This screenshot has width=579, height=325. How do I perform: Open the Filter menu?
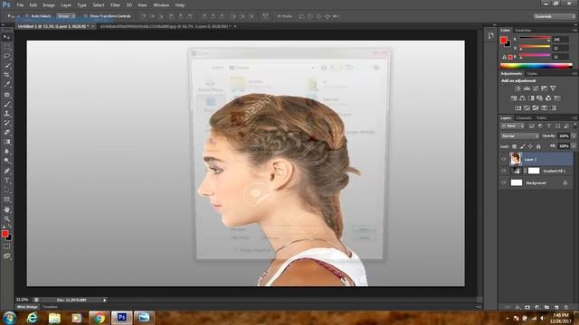click(115, 5)
